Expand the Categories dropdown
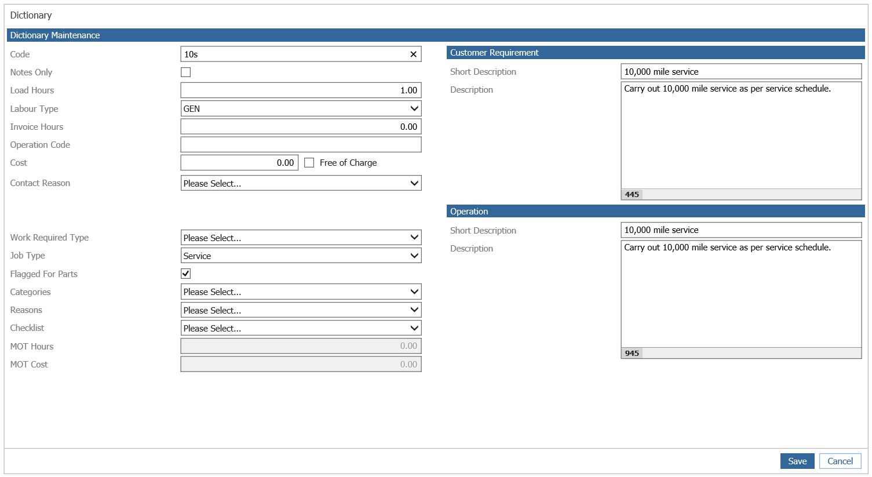872x477 pixels. [x=301, y=292]
